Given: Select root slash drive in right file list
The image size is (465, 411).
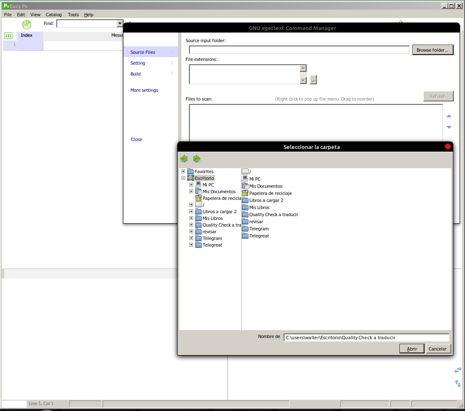Looking at the screenshot, I should (246, 172).
